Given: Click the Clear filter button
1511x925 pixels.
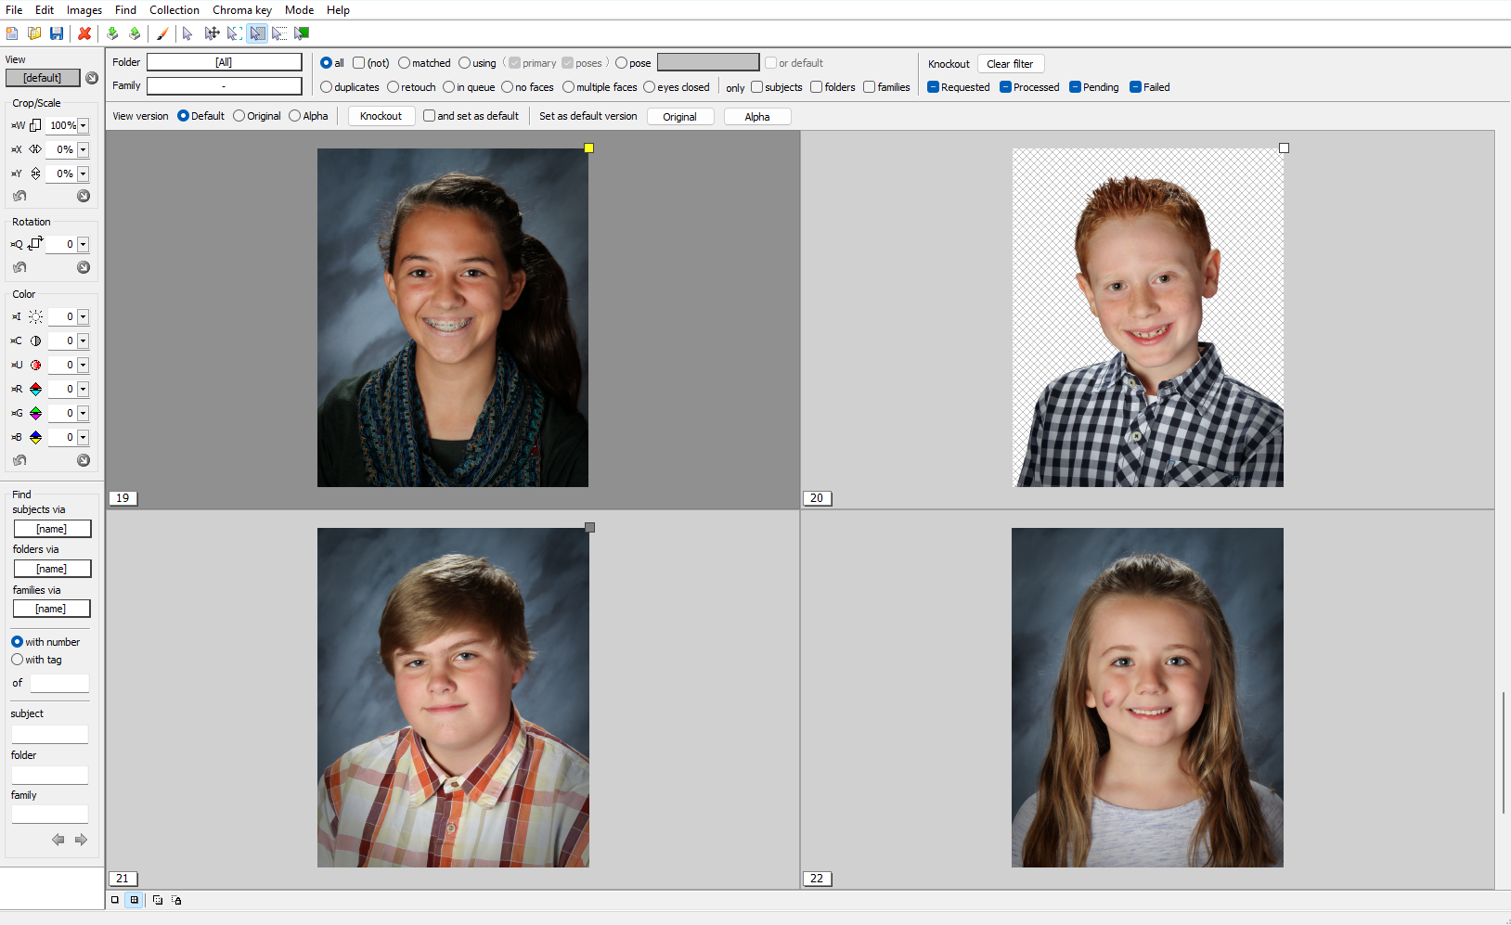Looking at the screenshot, I should (x=1011, y=63).
